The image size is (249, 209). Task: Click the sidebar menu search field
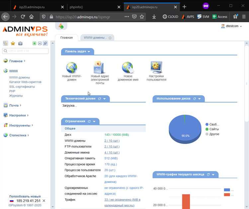tap(25, 51)
